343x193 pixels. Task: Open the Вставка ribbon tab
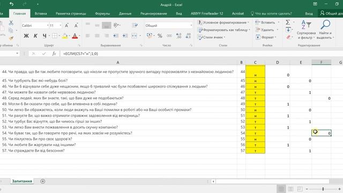41,13
